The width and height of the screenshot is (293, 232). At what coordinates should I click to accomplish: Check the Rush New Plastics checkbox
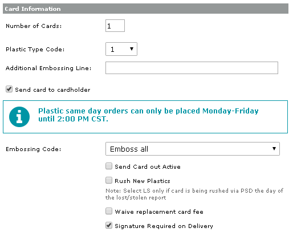tap(109, 180)
